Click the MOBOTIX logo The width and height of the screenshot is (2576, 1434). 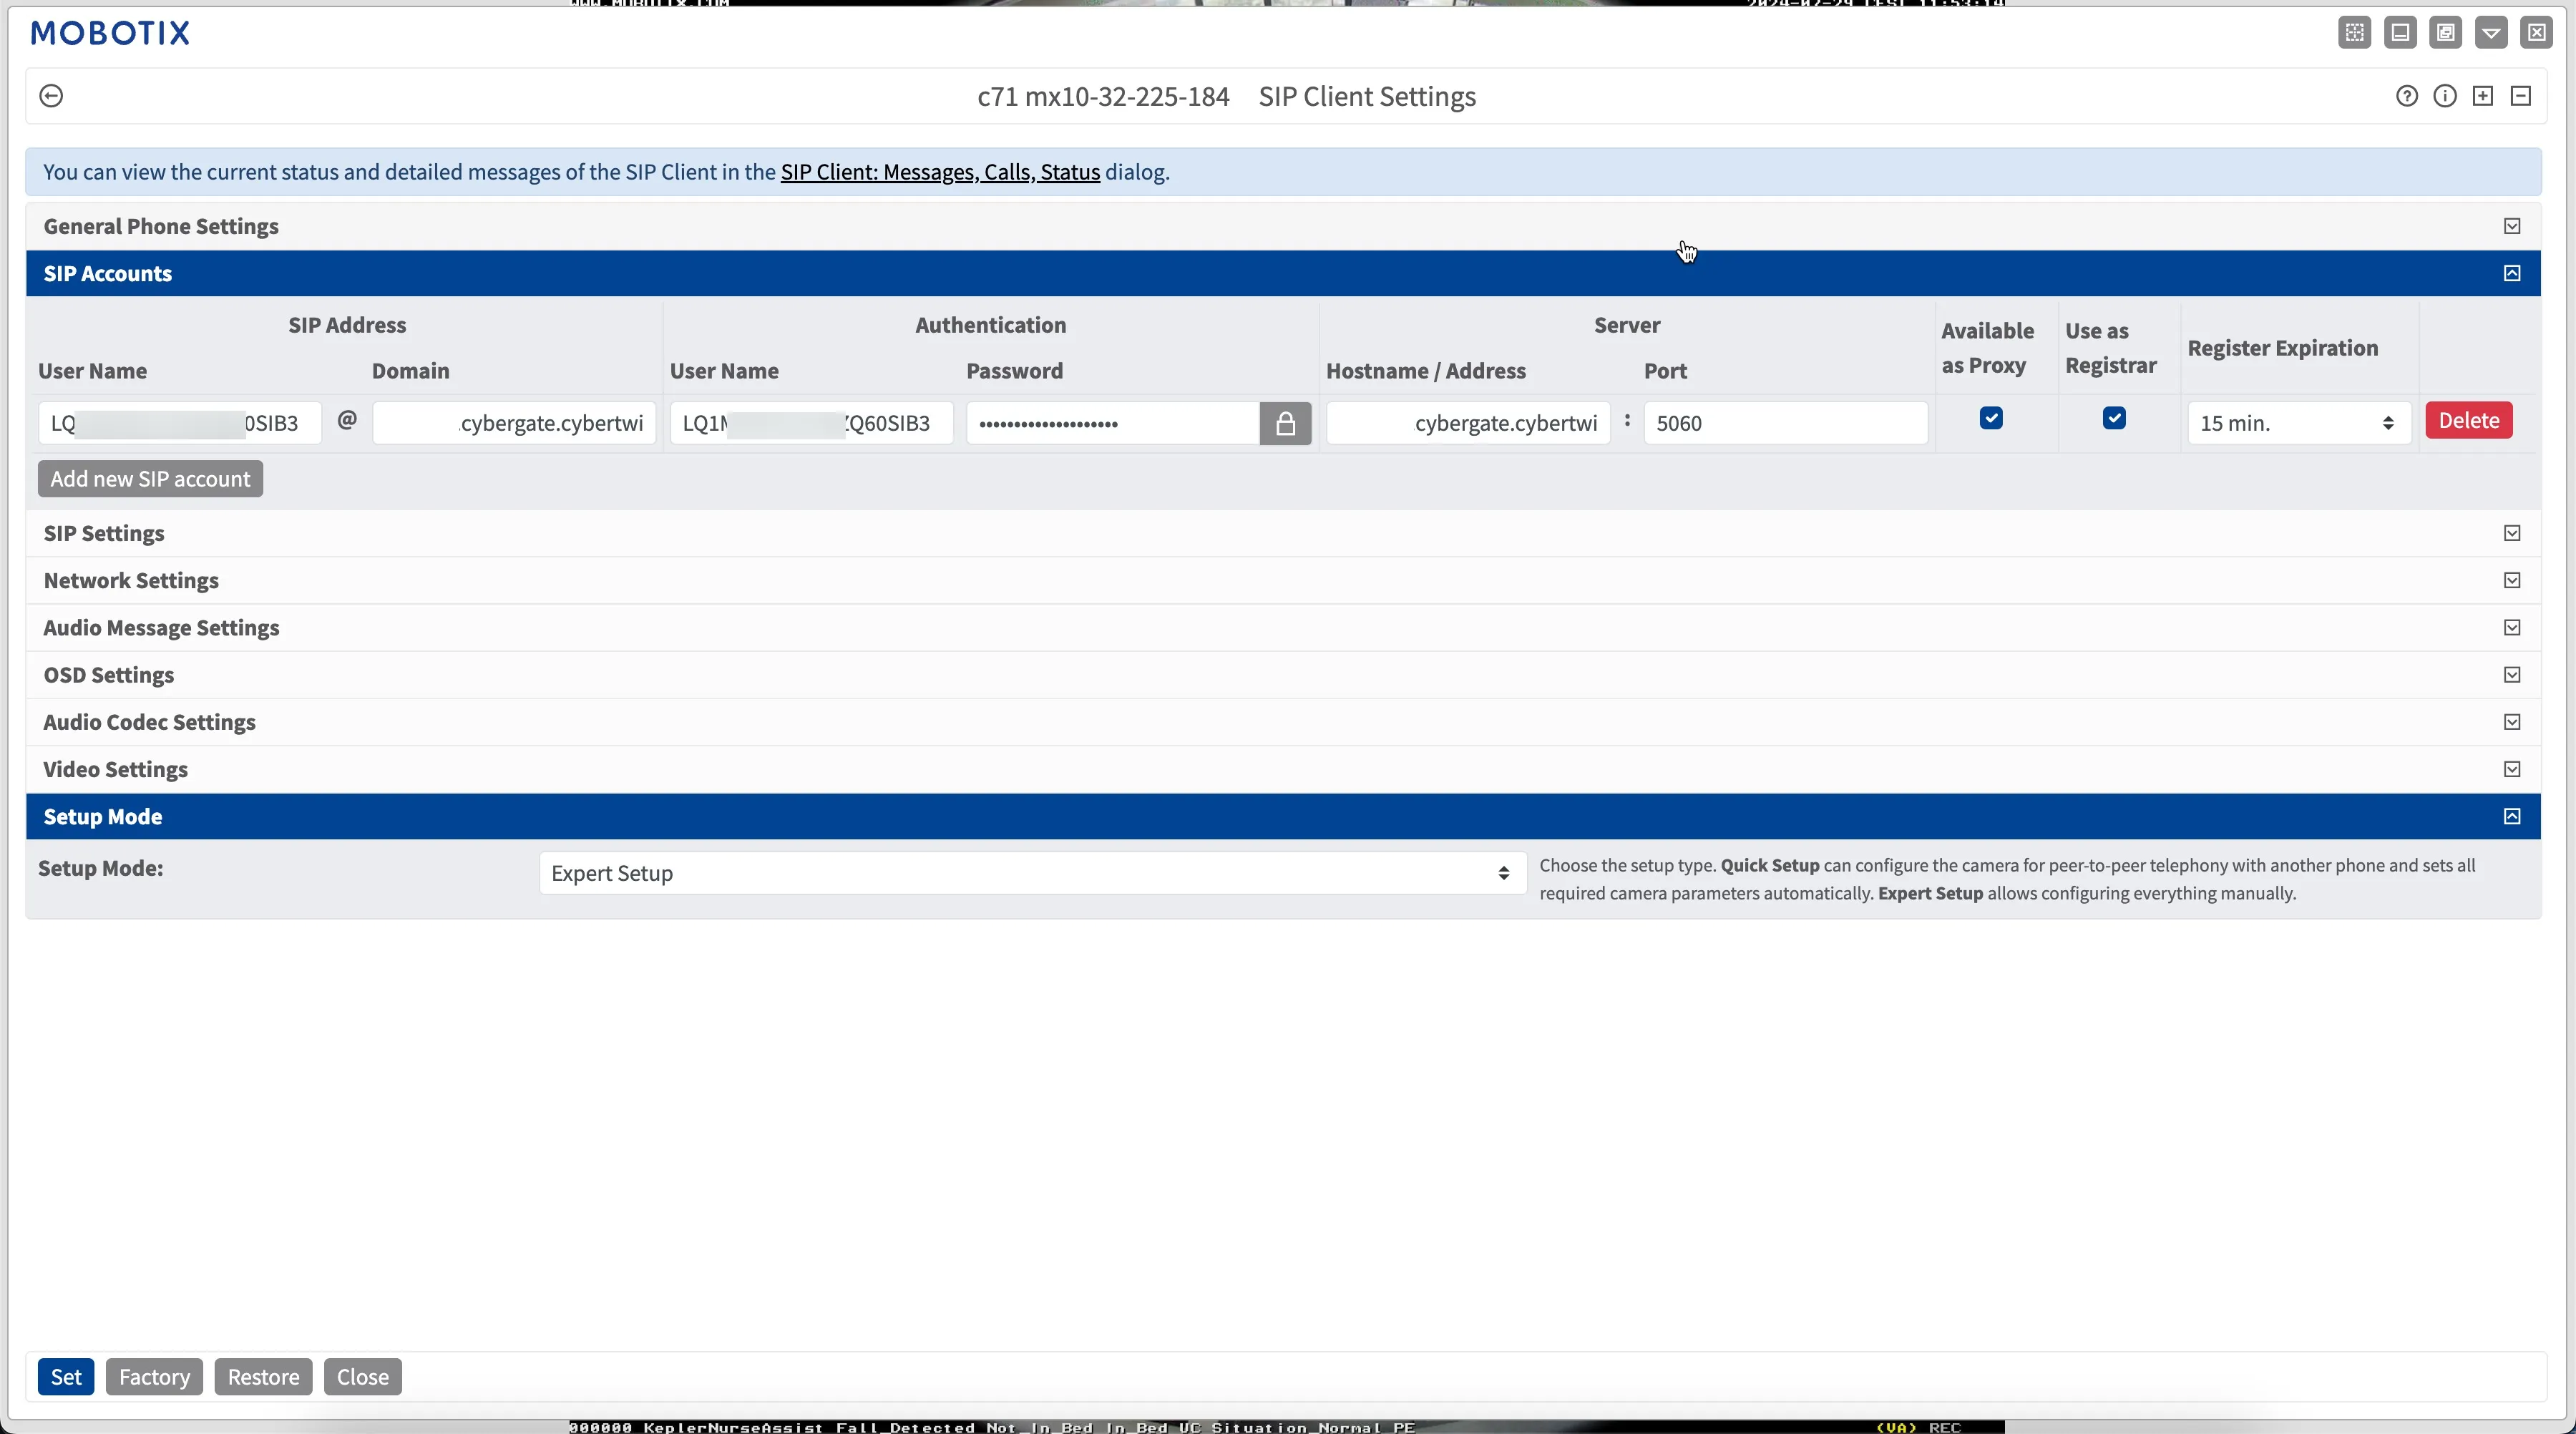pyautogui.click(x=110, y=33)
